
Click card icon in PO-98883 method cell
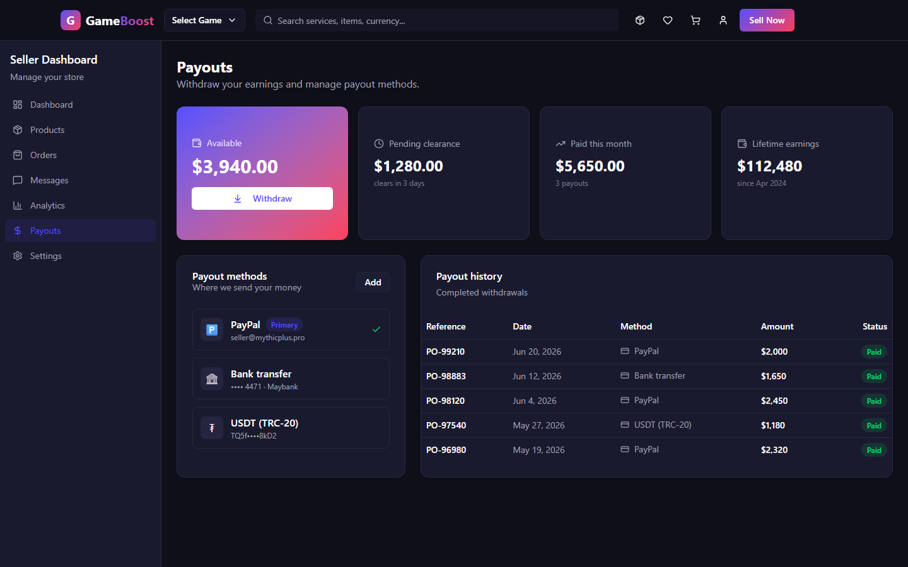pyautogui.click(x=625, y=375)
